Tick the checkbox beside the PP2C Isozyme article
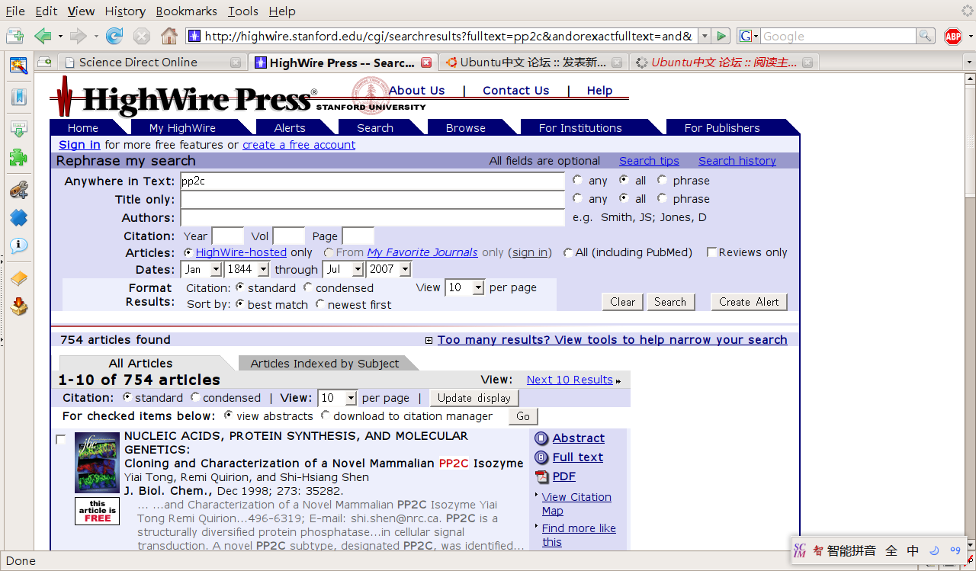Screen dimensions: 976x571 pyautogui.click(x=61, y=440)
